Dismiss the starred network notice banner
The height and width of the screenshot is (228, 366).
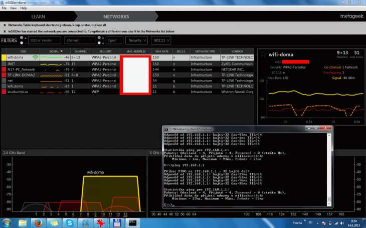tap(5, 31)
